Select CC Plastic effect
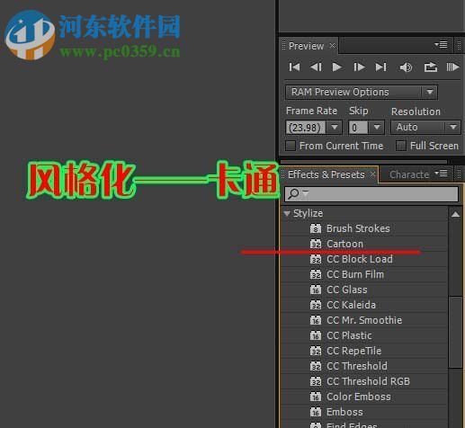This screenshot has height=428, width=465. click(x=349, y=335)
